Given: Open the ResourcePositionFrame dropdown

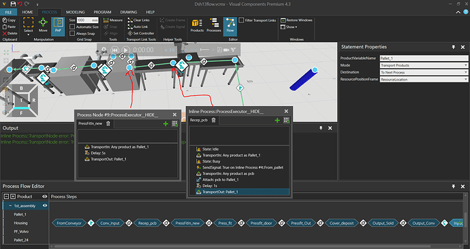Looking at the screenshot, I should click(x=424, y=80).
